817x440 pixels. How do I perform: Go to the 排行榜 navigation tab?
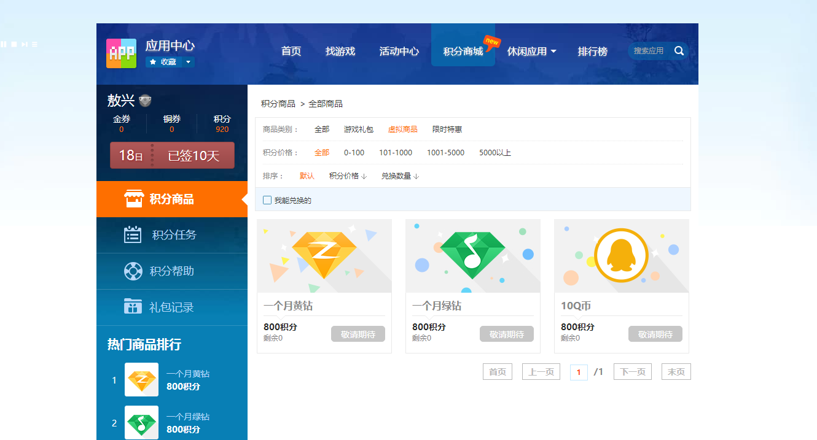coord(592,52)
